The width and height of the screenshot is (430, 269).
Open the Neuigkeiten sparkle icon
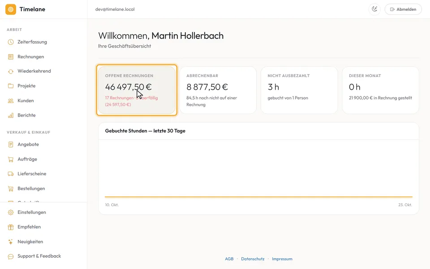tap(11, 242)
